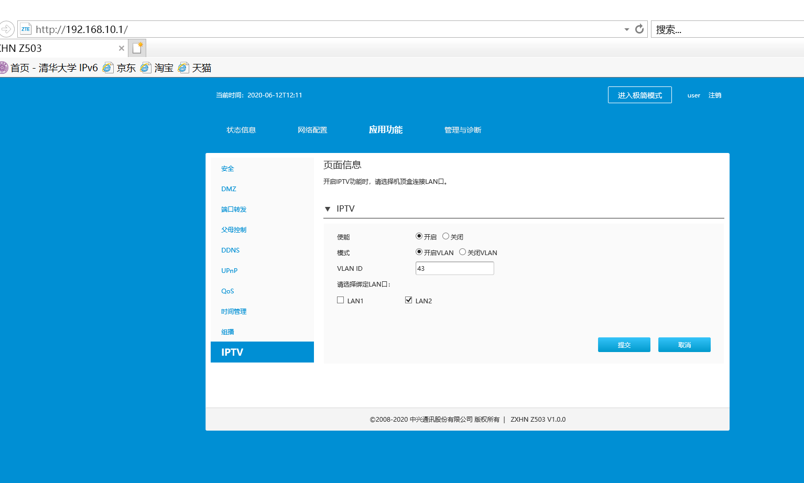Open the DMZ sidebar item
Screen dimensions: 804x483
pos(229,189)
